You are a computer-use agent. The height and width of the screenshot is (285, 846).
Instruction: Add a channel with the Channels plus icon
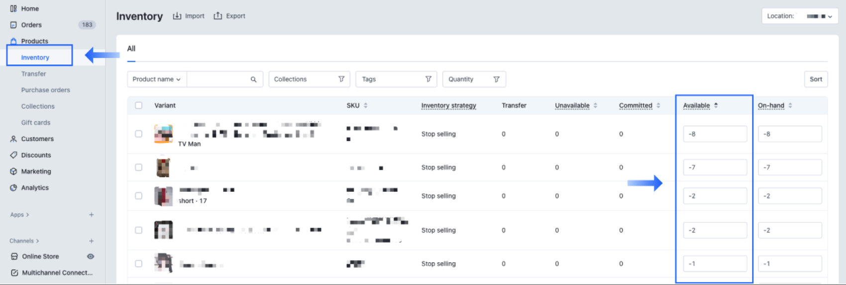pyautogui.click(x=91, y=241)
